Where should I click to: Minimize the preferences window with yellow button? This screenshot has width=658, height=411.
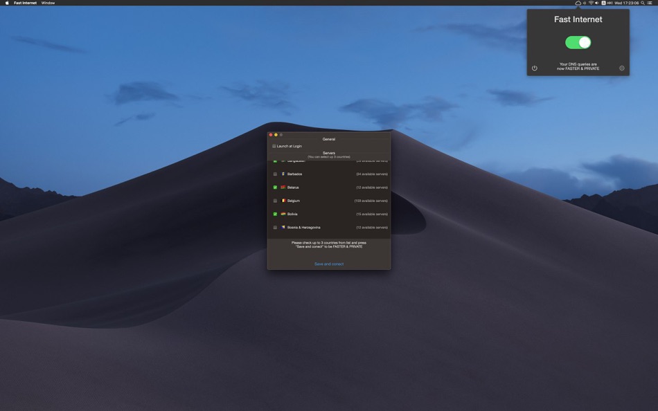tap(276, 135)
